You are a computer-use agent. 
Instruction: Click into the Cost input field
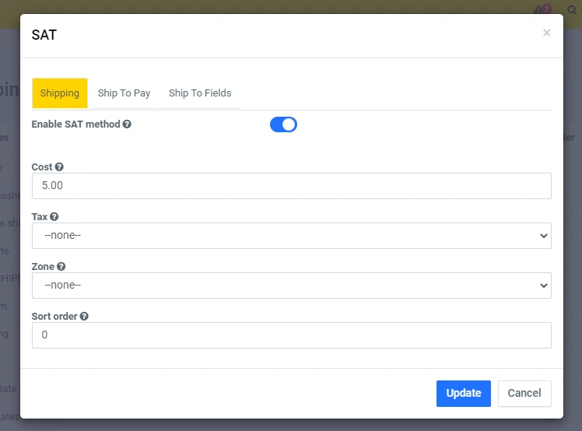(291, 186)
